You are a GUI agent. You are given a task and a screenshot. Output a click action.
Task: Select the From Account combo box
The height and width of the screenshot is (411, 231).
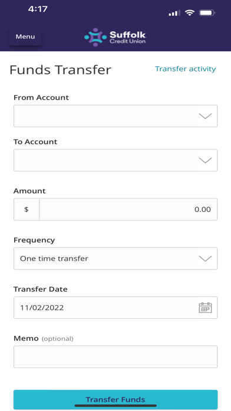(x=115, y=116)
